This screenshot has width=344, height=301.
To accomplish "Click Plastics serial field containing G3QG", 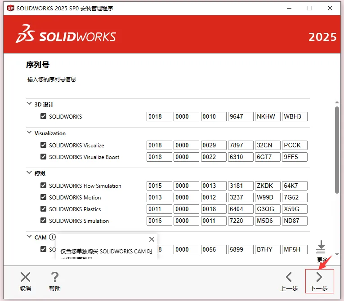I will [x=268, y=209].
